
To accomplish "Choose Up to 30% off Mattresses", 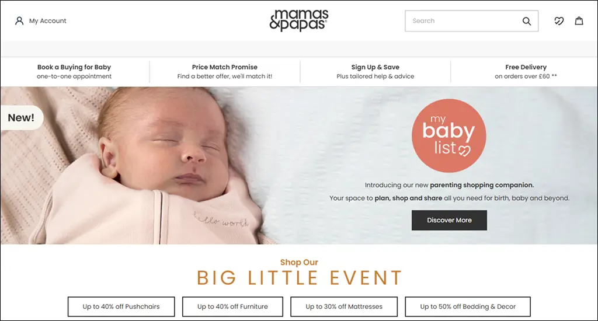I will pos(344,306).
